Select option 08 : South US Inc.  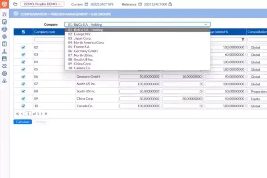(138, 60)
